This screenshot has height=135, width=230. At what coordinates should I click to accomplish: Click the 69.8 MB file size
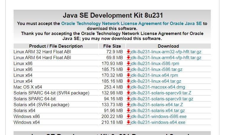[115, 58]
